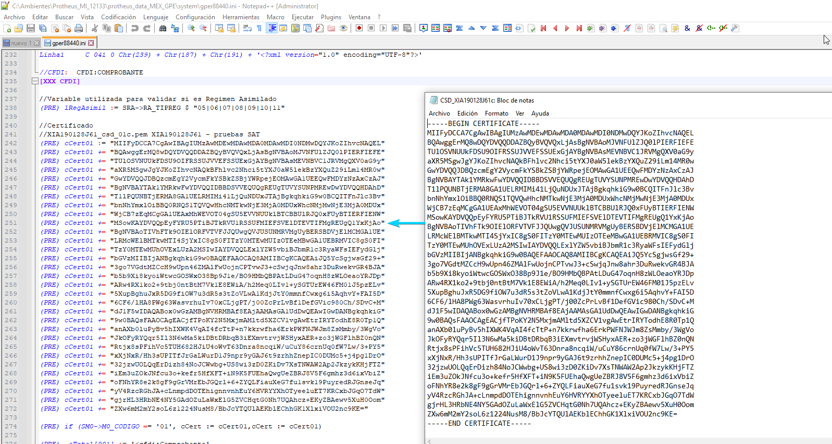Open Edición menu in Bloc de notas
Image resolution: width=832 pixels, height=444 pixels.
[x=467, y=113]
